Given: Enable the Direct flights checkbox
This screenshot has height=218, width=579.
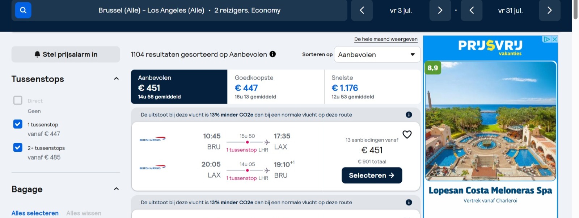Looking at the screenshot, I should pyautogui.click(x=18, y=100).
